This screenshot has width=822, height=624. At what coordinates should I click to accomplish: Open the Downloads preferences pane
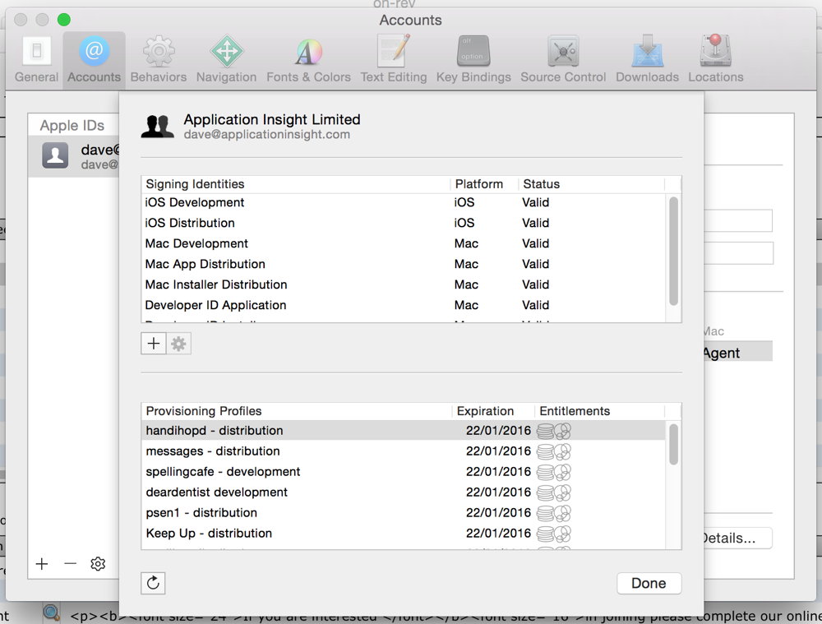tap(647, 59)
